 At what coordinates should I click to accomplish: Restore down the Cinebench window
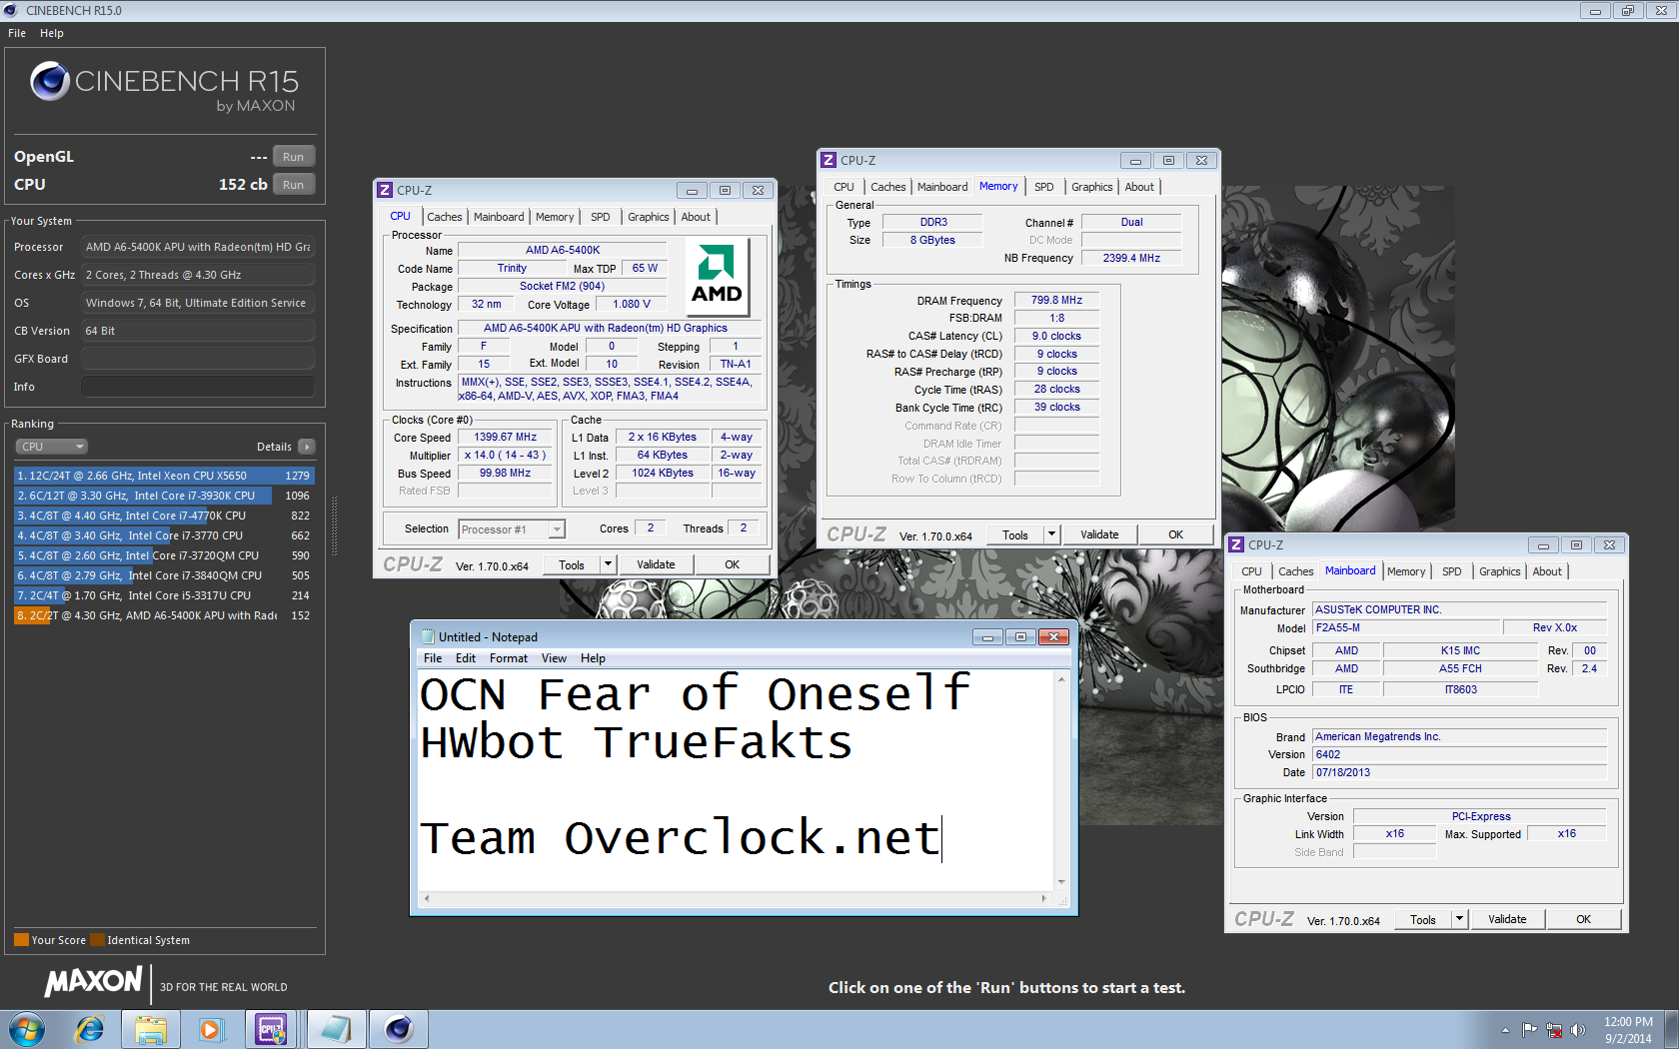(x=1628, y=10)
